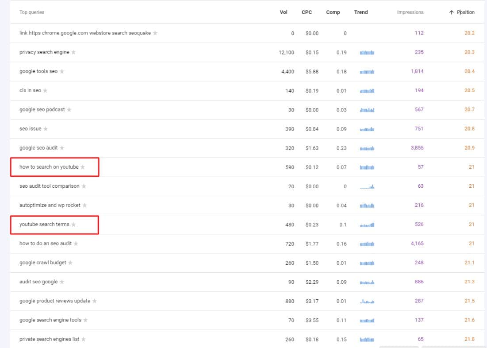Click the Trend chart beside "google seo podcast"
Image resolution: width=487 pixels, height=348 pixels.
pos(368,109)
